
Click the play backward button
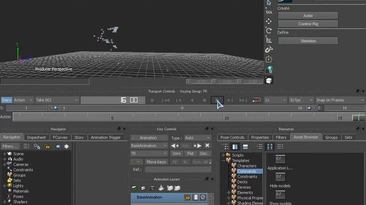click(192, 100)
